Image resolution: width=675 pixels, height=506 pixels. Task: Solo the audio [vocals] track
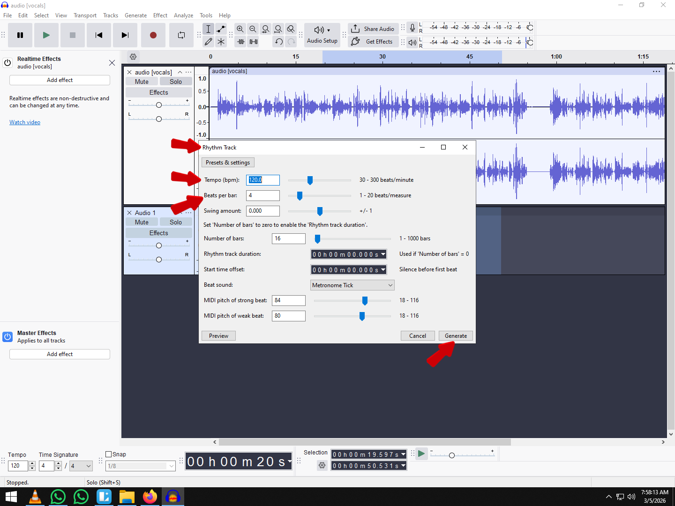coord(176,82)
